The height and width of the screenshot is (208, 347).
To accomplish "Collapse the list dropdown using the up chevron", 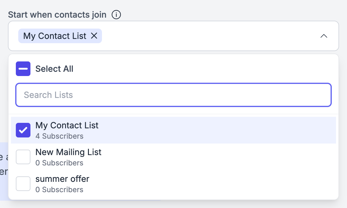I will (x=324, y=36).
